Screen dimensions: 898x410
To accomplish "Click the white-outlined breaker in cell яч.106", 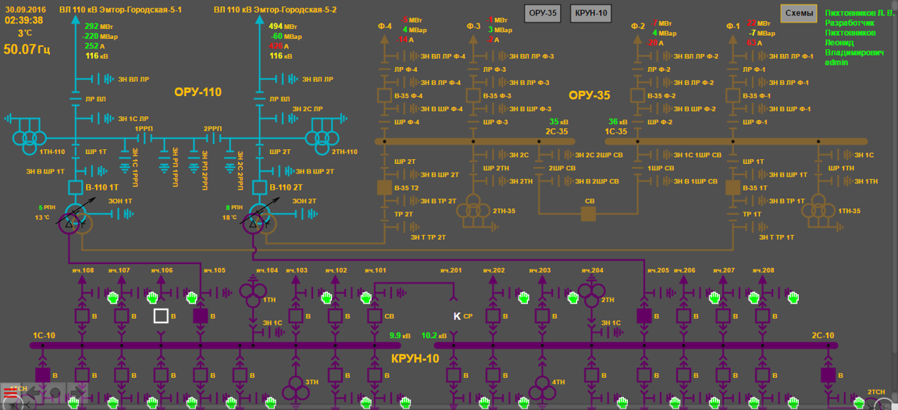I will [161, 316].
